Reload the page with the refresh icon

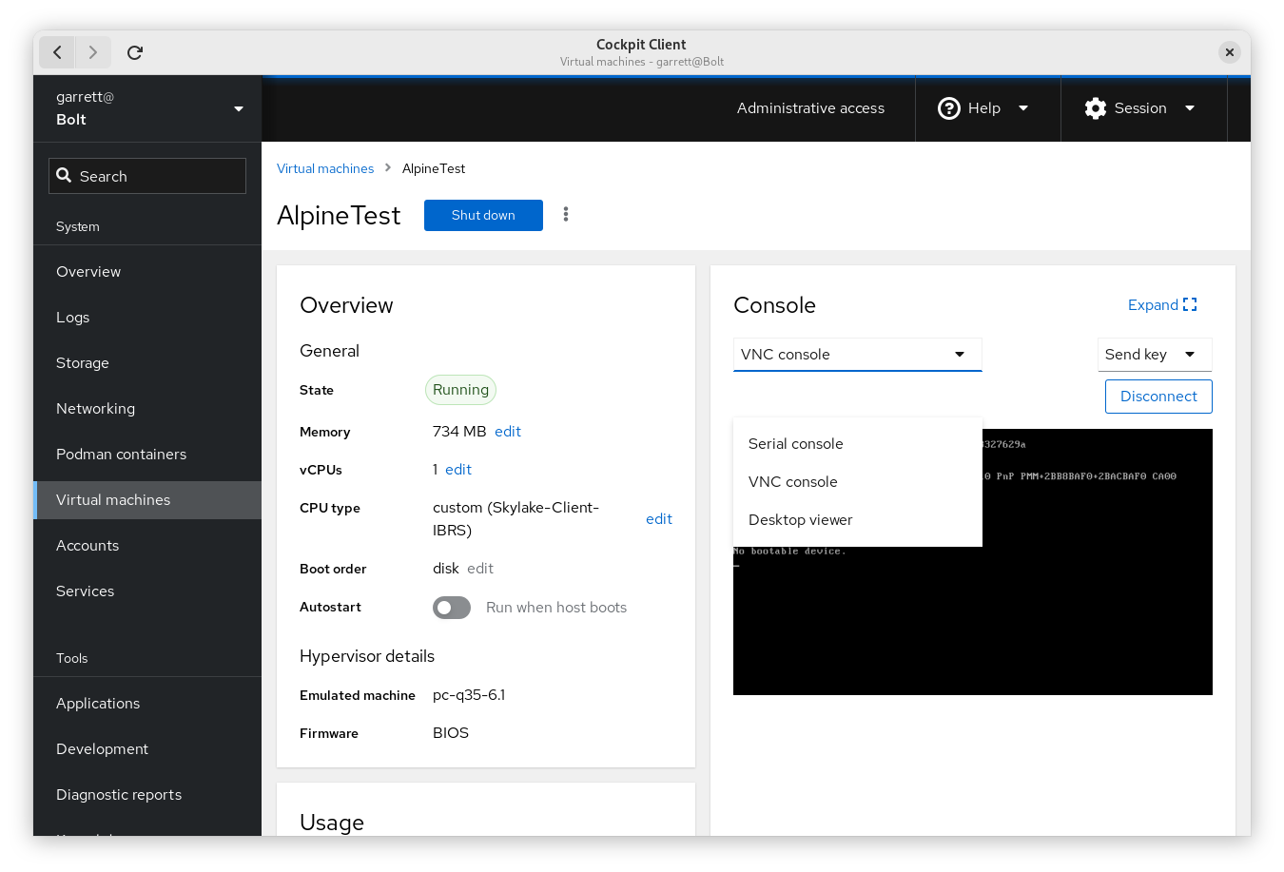coord(134,52)
